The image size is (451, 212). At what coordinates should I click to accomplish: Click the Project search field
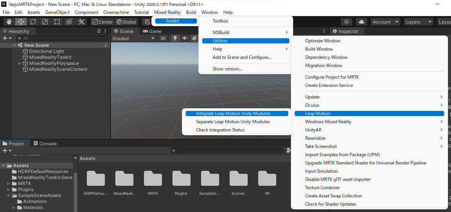point(227,151)
